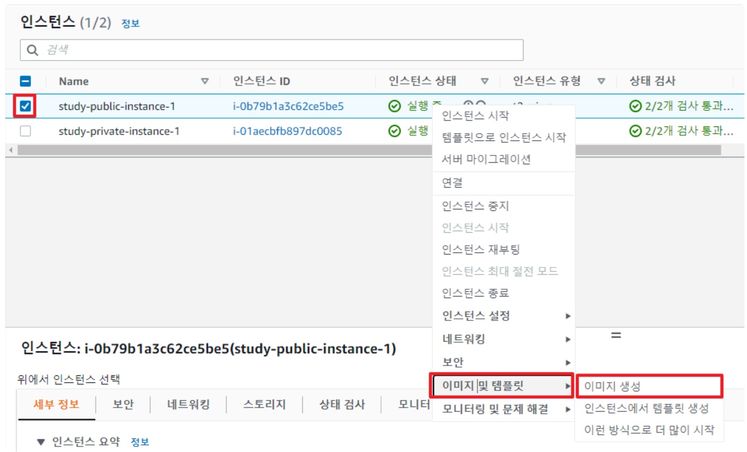This screenshot has height=452, width=747.
Task: Switch to the 네트워킹 details tab
Action: (188, 405)
